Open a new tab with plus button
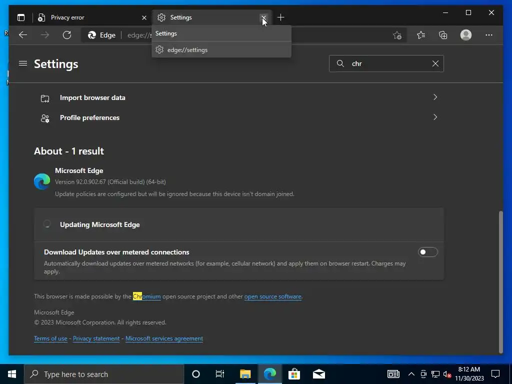Viewport: 512px width, 384px height. point(281,17)
